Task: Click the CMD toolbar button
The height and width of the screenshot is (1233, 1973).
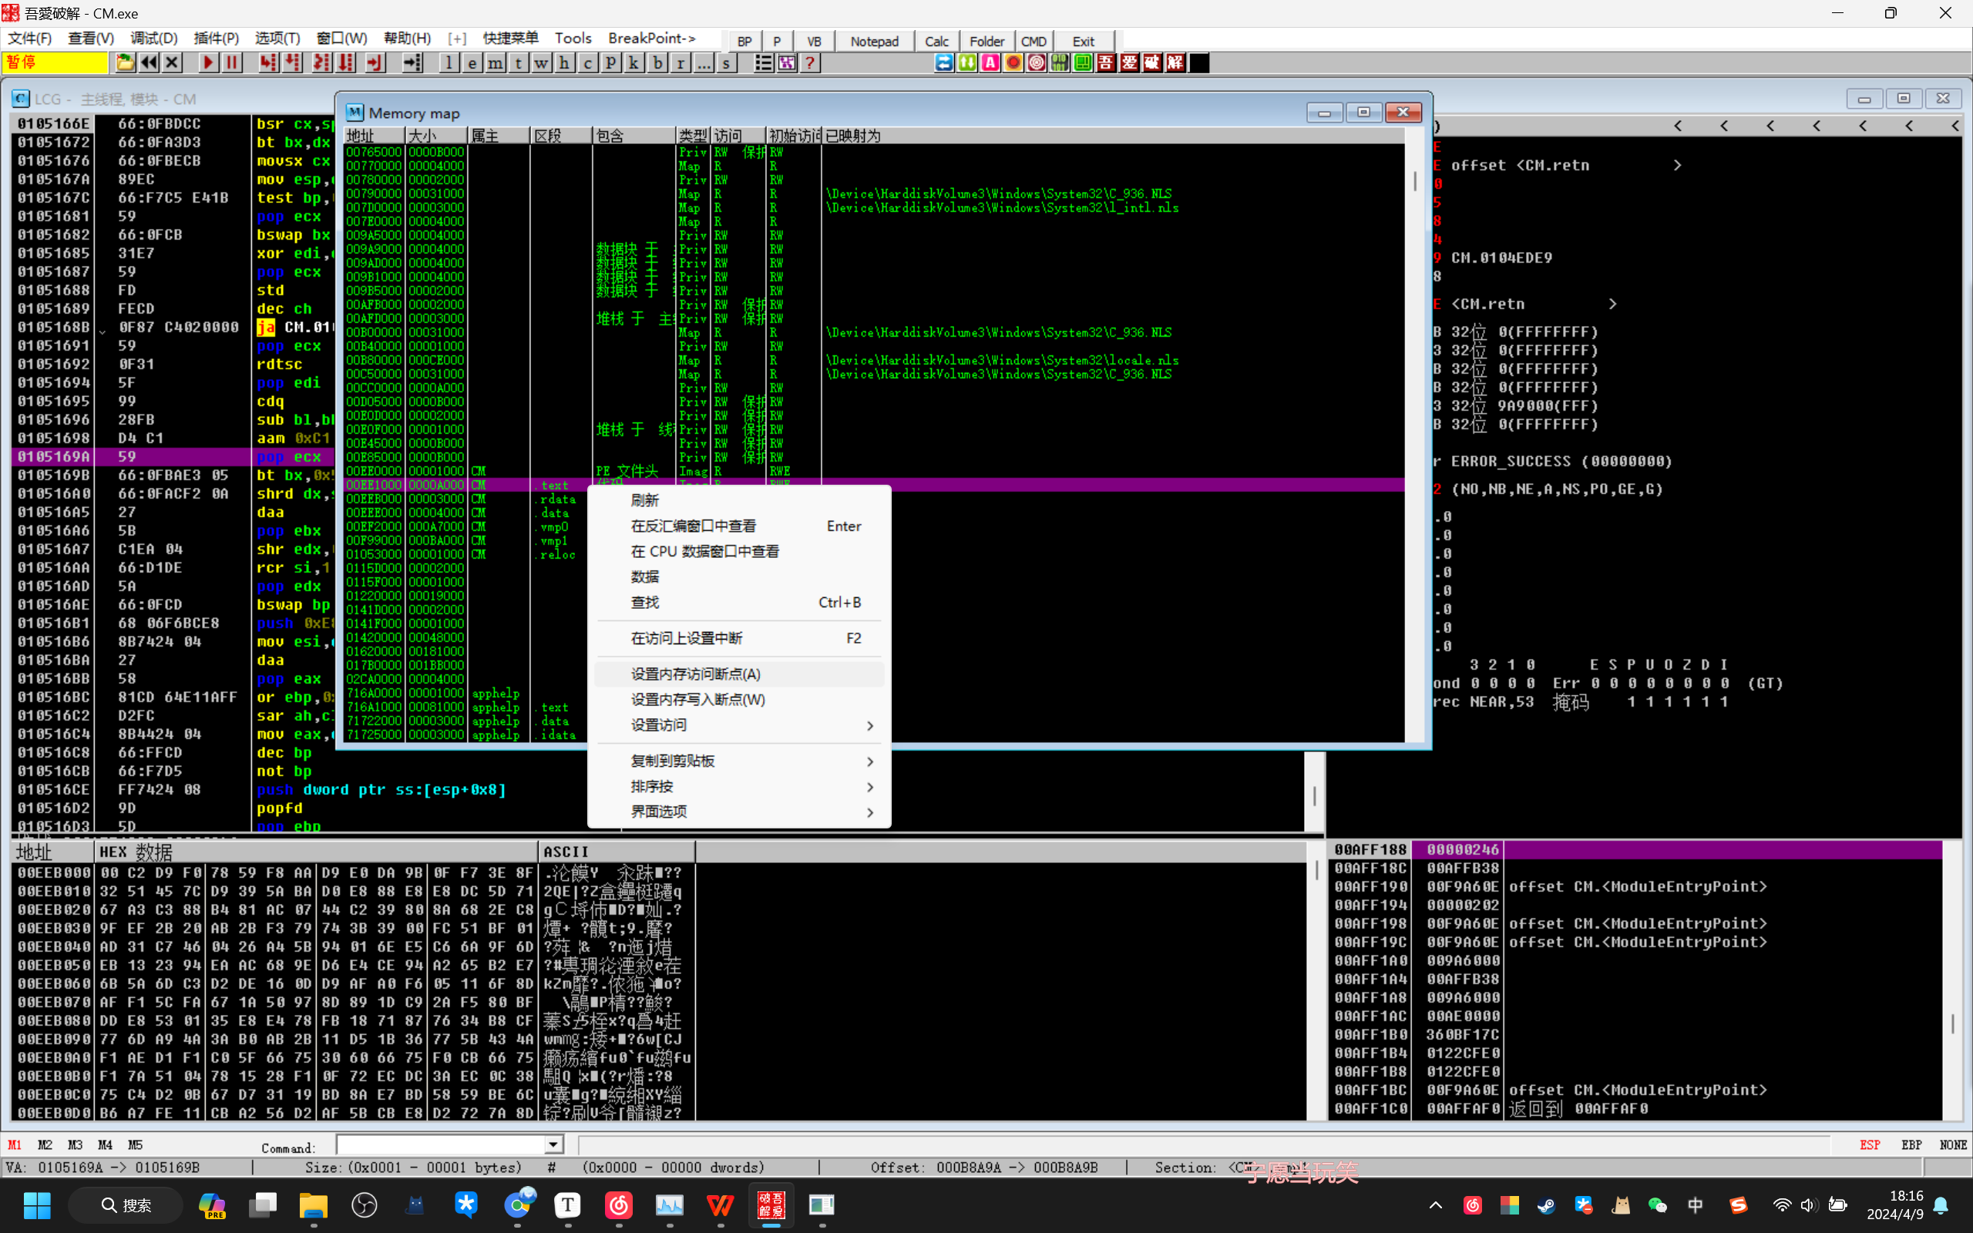Action: 1034,41
